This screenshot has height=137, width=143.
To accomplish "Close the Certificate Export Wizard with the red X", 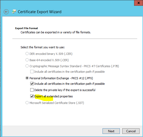I will pyautogui.click(x=139, y=3).
